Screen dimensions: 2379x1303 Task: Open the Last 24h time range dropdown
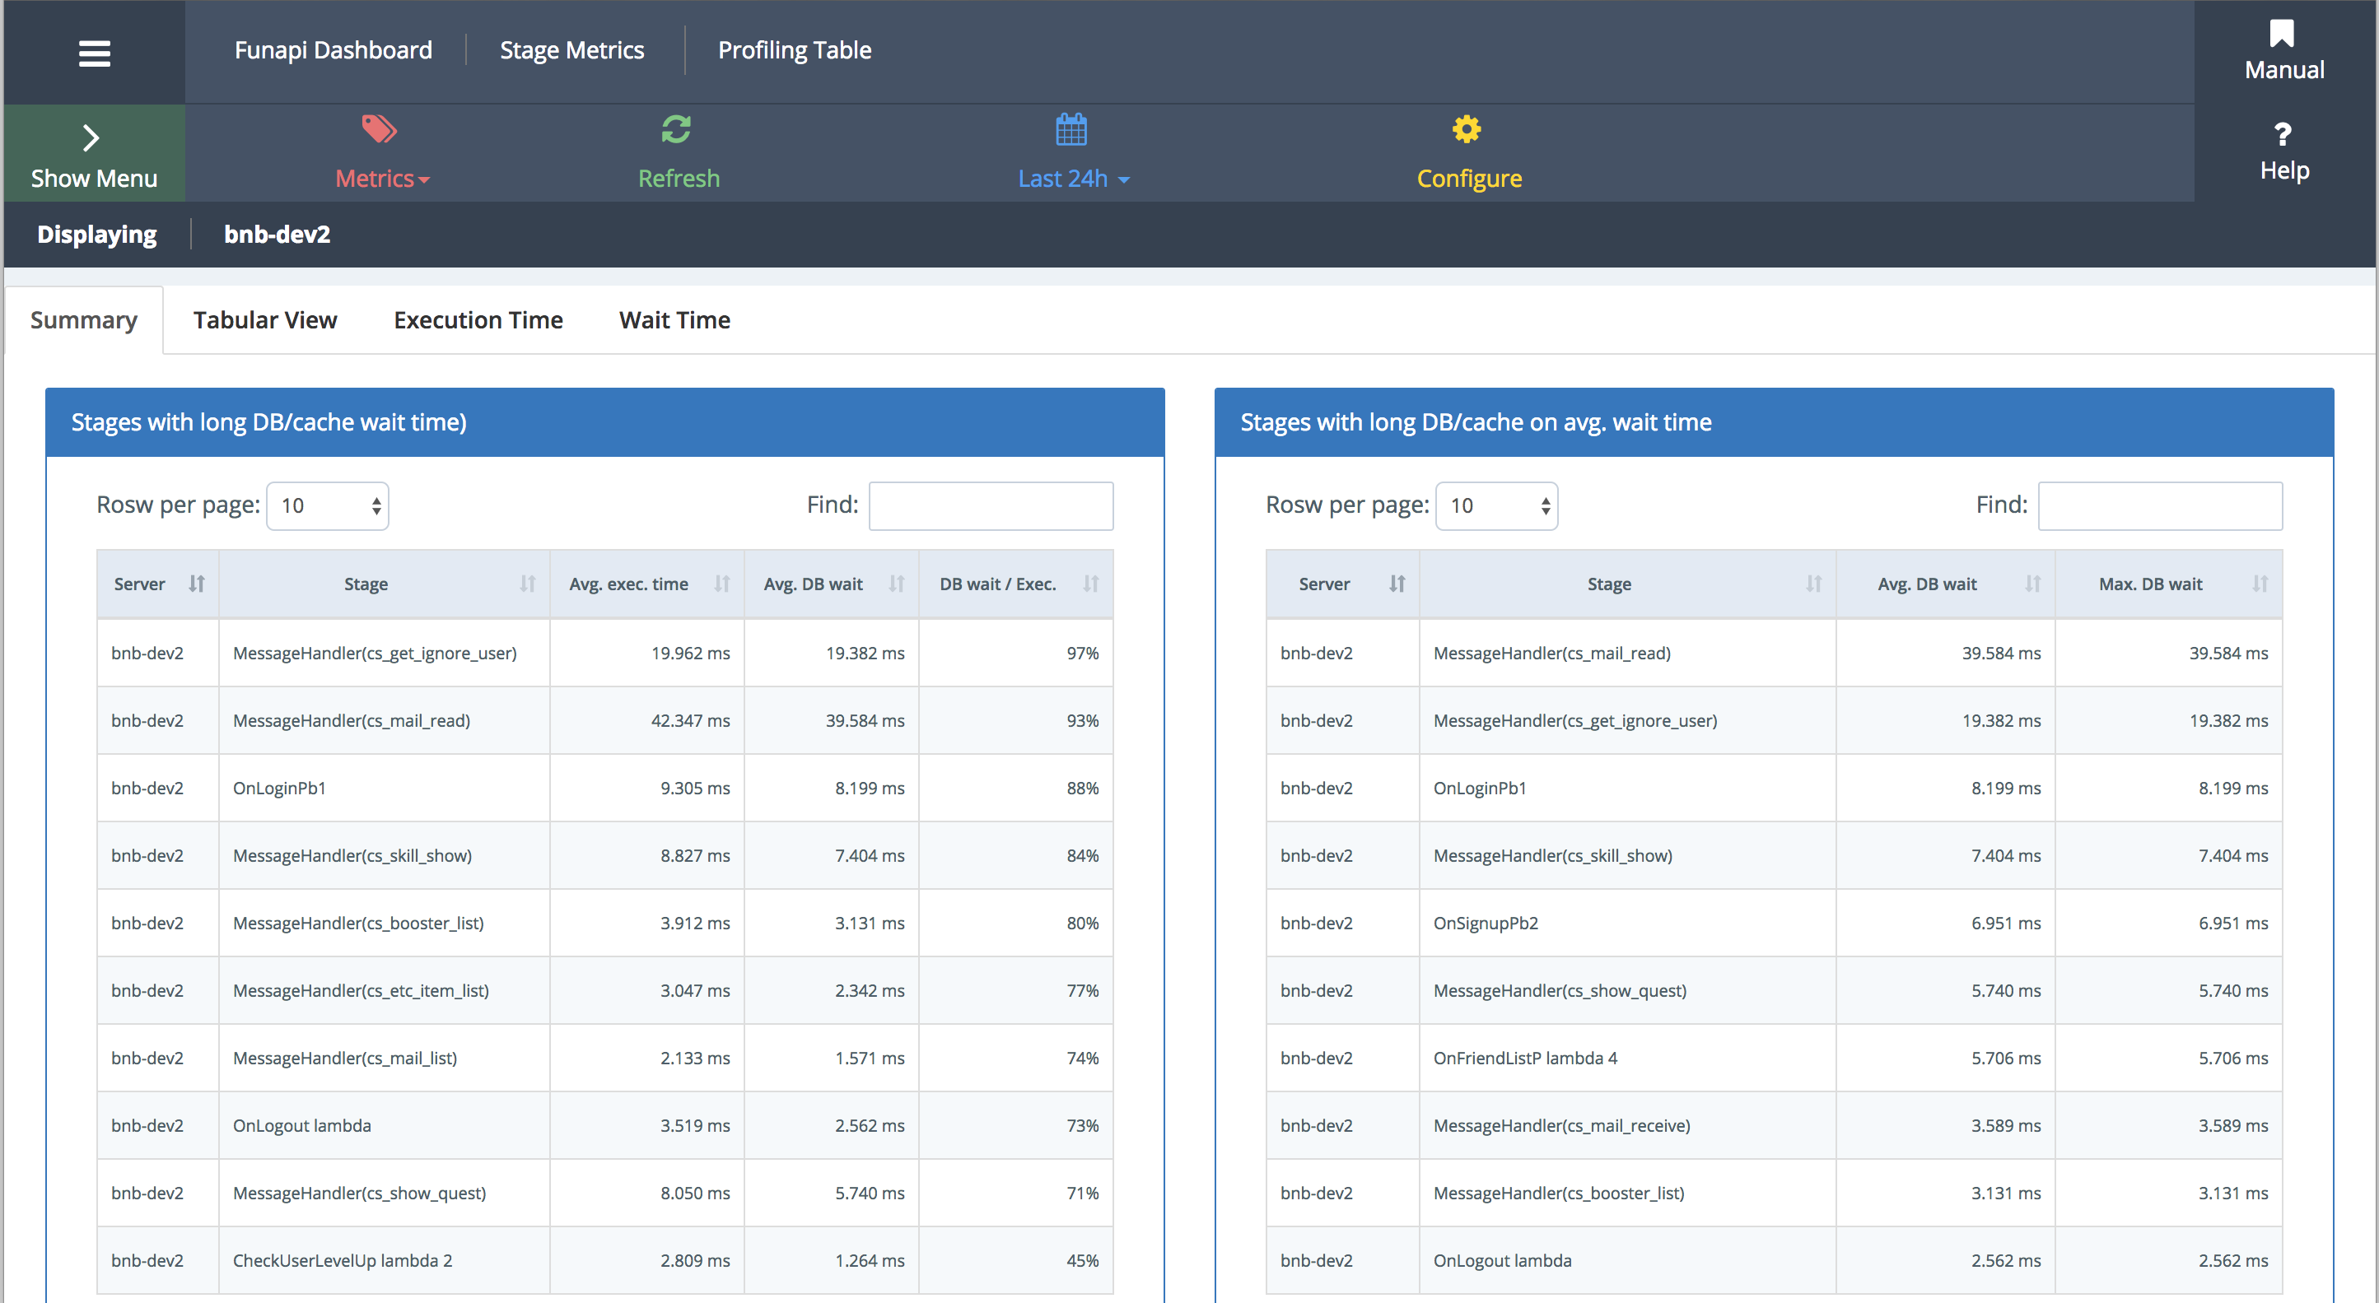(1073, 179)
